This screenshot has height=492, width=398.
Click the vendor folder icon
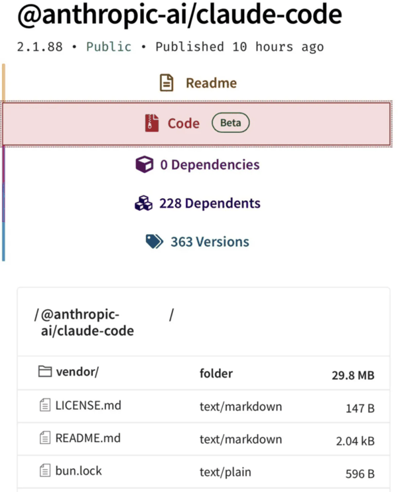45,372
